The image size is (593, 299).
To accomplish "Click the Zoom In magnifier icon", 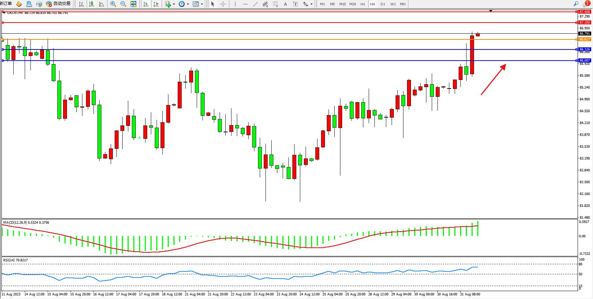I will tap(113, 4).
